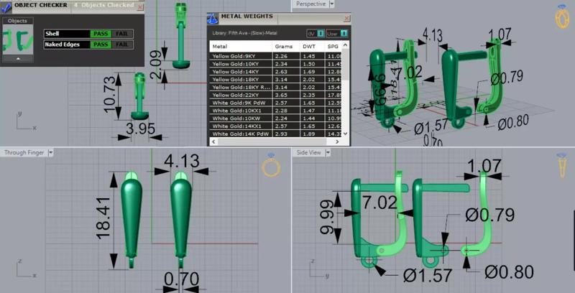Click the 2.35 DWT value cell
Image resolution: width=575 pixels, height=293 pixels.
(312, 96)
